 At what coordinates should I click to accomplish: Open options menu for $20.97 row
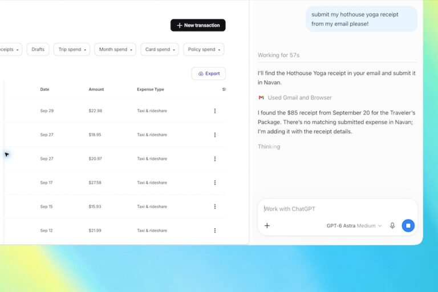[x=215, y=159]
